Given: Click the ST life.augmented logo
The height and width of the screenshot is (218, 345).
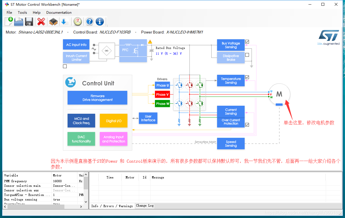Looking at the screenshot, I should click(329, 38).
